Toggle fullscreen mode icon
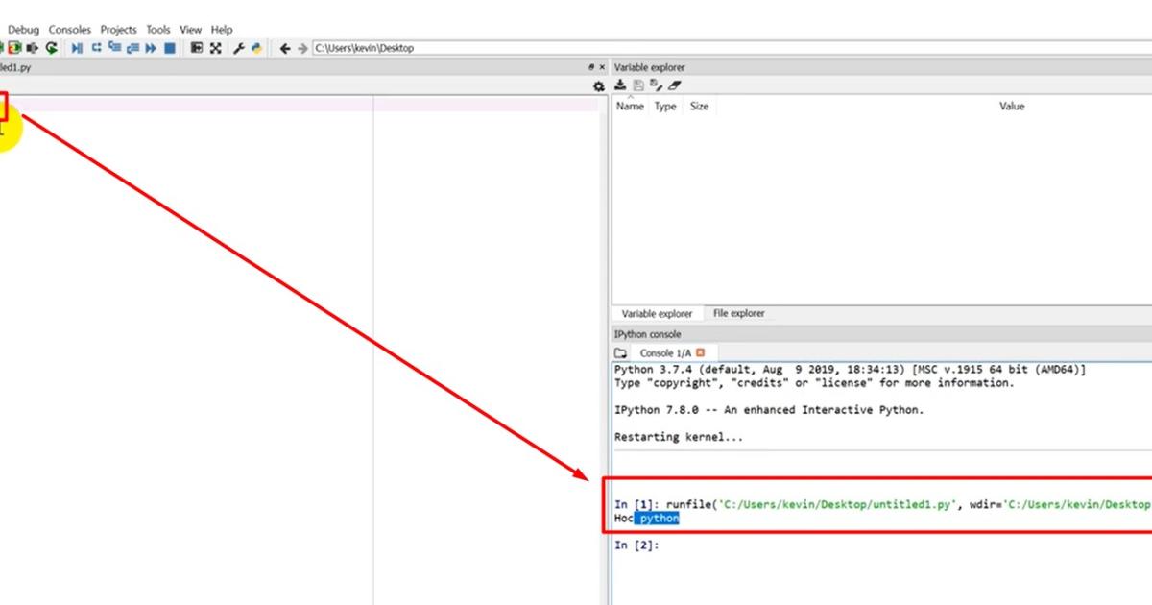Image resolution: width=1152 pixels, height=605 pixels. point(215,48)
